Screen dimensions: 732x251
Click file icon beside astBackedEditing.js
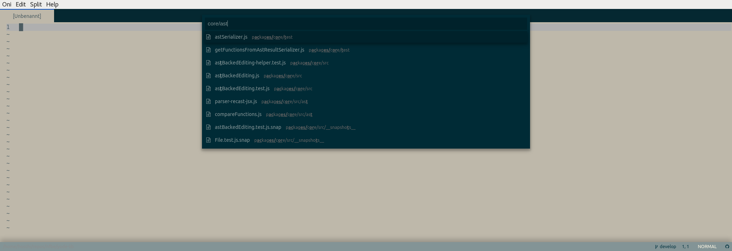(208, 76)
